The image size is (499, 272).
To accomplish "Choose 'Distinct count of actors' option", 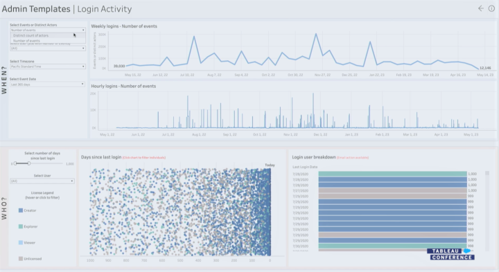I will (48, 35).
